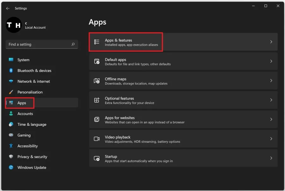
Task: Click the Personalisation paintbrush icon
Action: [x=11, y=92]
